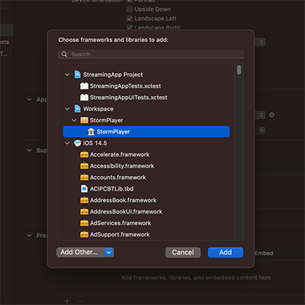Collapse the Fra section in background editor
The height and width of the screenshot is (305, 305).
30,236
